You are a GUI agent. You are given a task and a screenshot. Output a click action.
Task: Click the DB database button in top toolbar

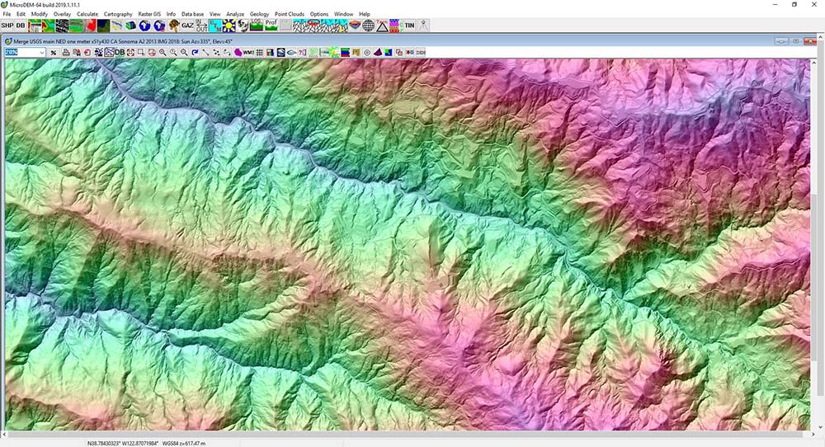(x=21, y=26)
